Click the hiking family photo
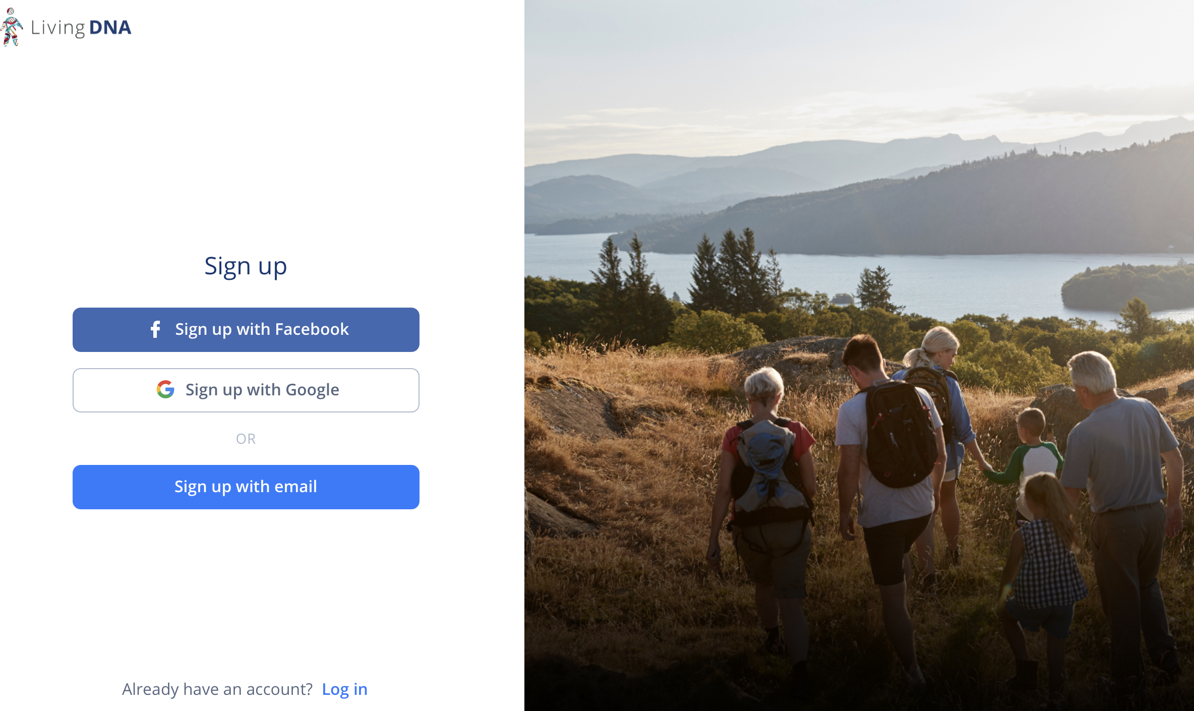The width and height of the screenshot is (1194, 711). click(859, 355)
